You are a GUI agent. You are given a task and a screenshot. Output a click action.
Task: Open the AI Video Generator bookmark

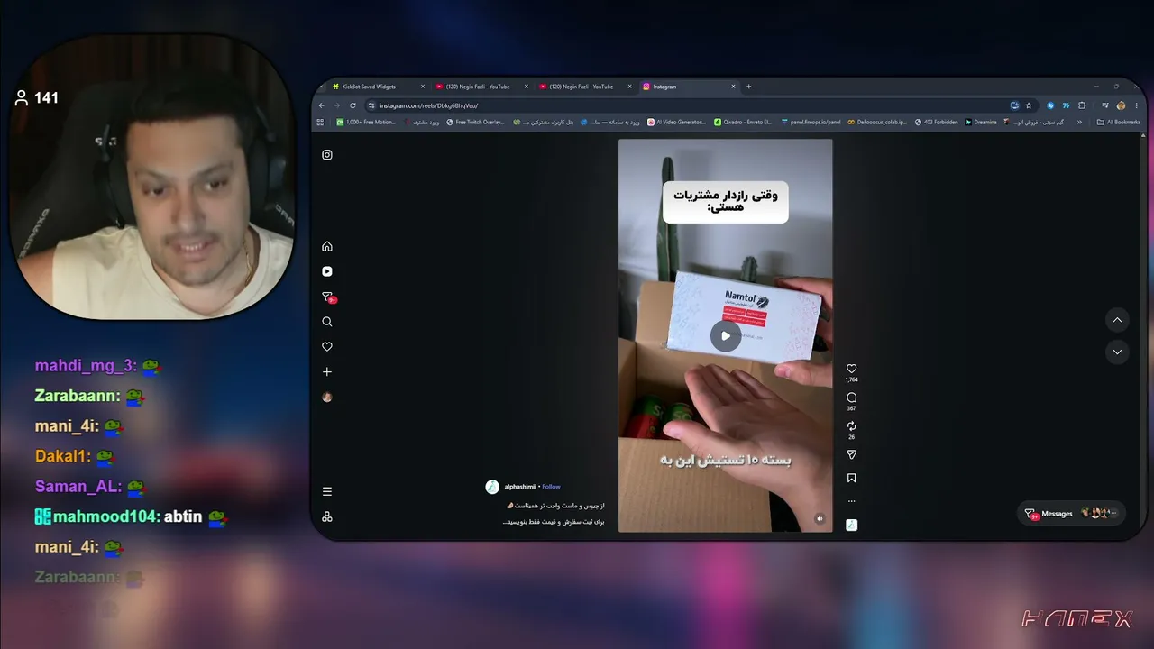pyautogui.click(x=677, y=122)
